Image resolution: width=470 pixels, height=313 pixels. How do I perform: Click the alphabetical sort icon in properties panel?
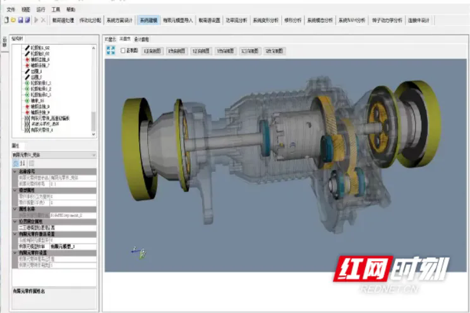click(x=23, y=163)
